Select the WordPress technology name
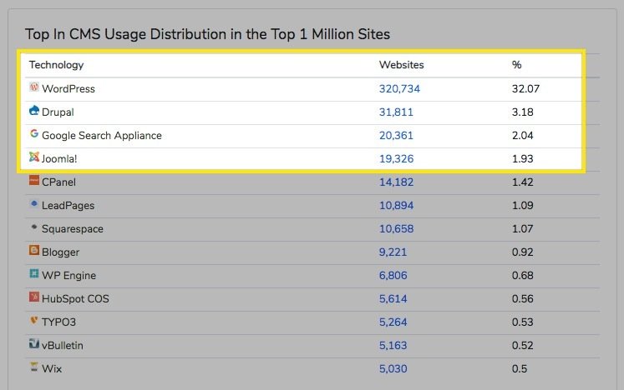Image resolution: width=624 pixels, height=390 pixels. [x=68, y=88]
